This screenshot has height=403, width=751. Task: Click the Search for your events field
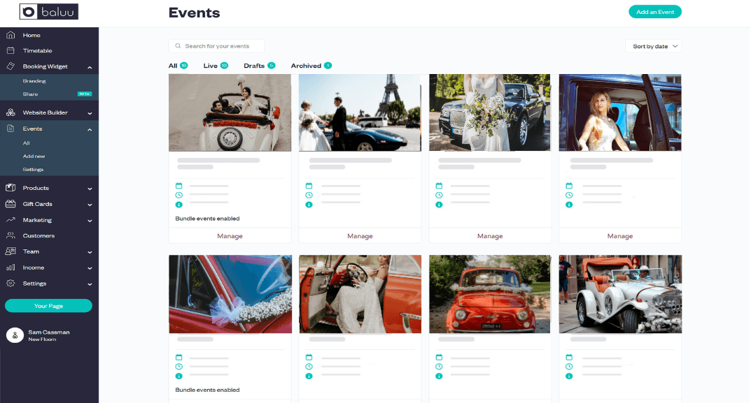(217, 46)
